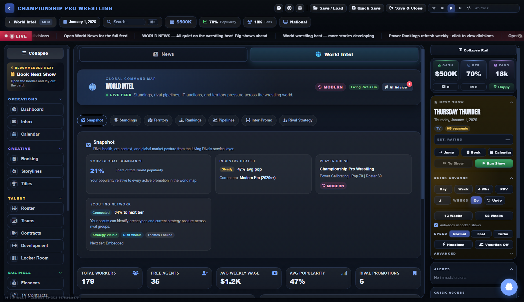This screenshot has width=524, height=302.
Task: Collapse the Next Show panel
Action: (x=512, y=102)
